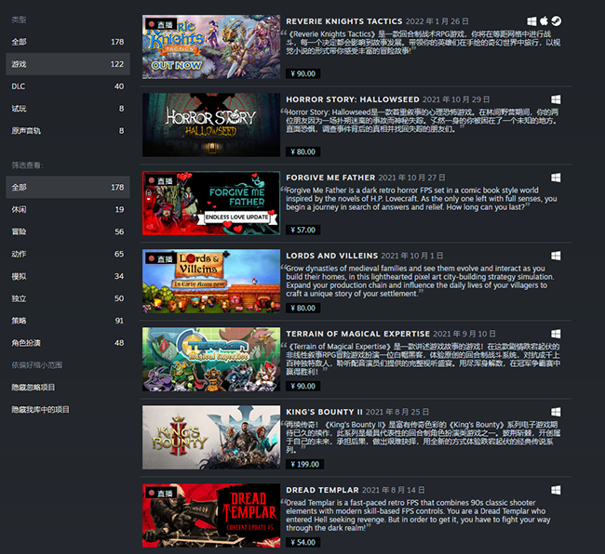The width and height of the screenshot is (605, 554).
Task: Click Windows icon for Forgive Me Father
Action: click(556, 178)
